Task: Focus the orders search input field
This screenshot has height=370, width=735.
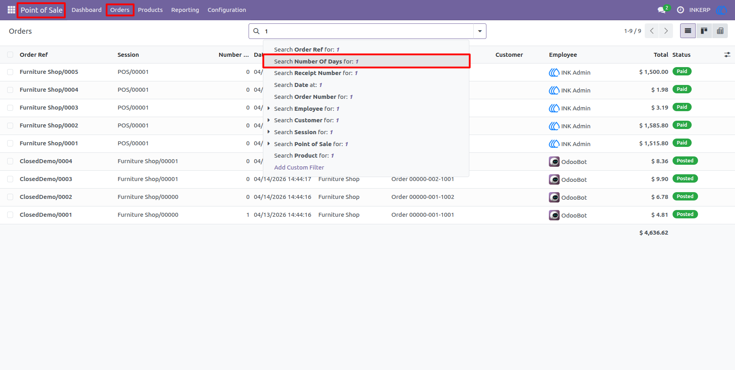Action: click(x=367, y=31)
